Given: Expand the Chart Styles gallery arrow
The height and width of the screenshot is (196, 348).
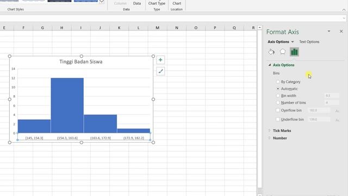Looking at the screenshot, I should [x=102, y=2].
